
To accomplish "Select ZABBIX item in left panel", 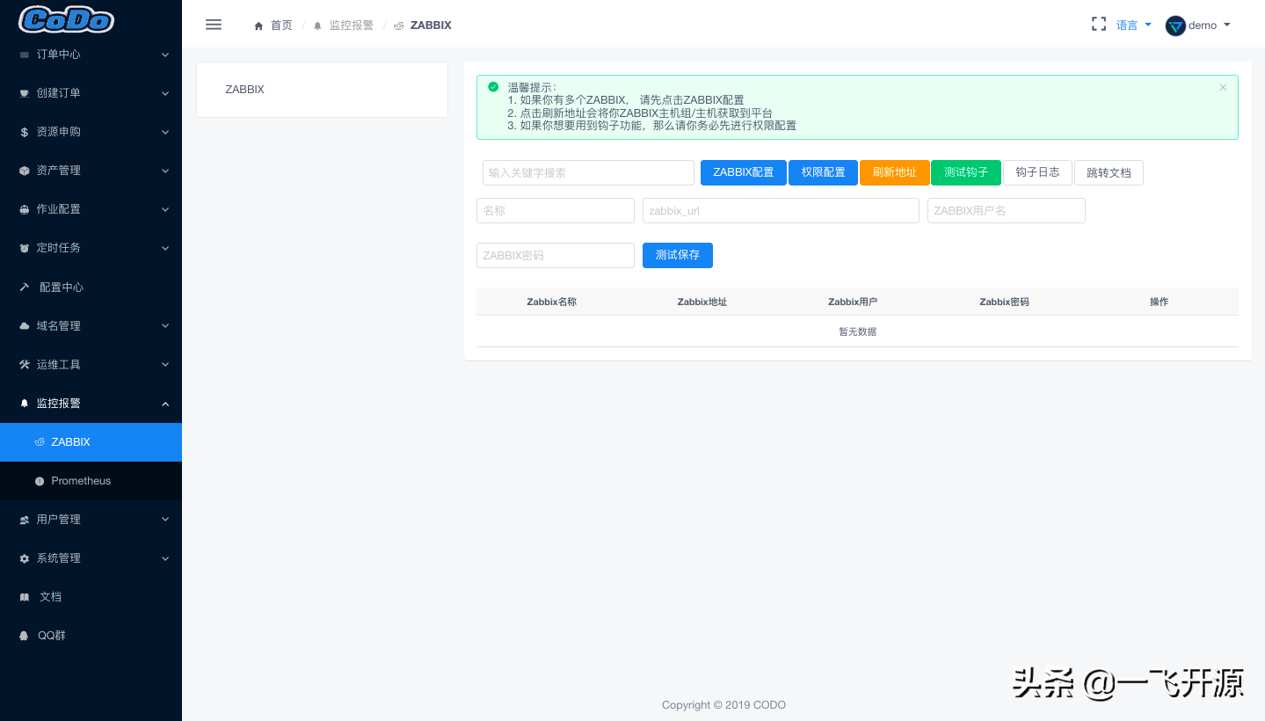I will click(x=244, y=90).
